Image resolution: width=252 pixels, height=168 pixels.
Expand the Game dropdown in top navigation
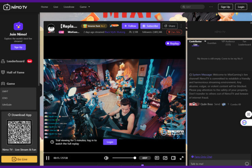85,7
